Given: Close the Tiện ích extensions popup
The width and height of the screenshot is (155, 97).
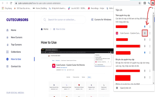Looking at the screenshot, I should tap(152, 8).
